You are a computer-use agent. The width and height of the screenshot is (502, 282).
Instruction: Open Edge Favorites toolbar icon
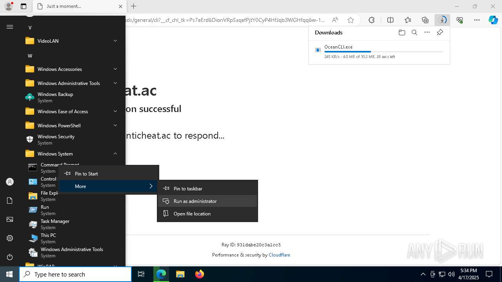point(408,20)
